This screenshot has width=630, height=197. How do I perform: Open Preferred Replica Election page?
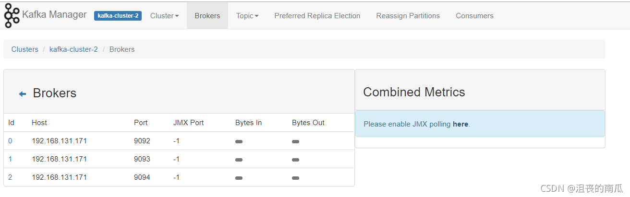[x=317, y=16]
